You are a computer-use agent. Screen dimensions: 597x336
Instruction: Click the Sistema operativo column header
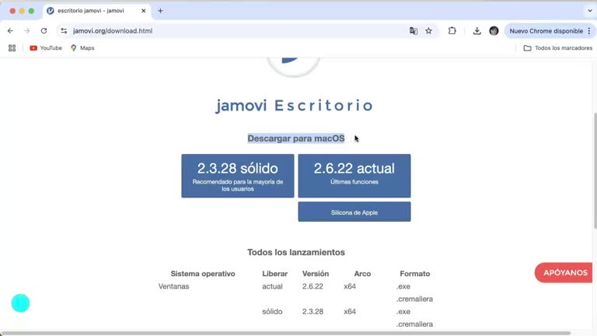click(203, 274)
